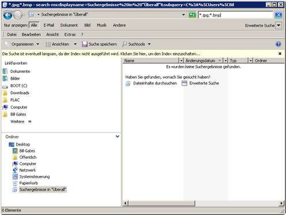
Task: Sort by the Ordner column header
Action: (x=269, y=61)
